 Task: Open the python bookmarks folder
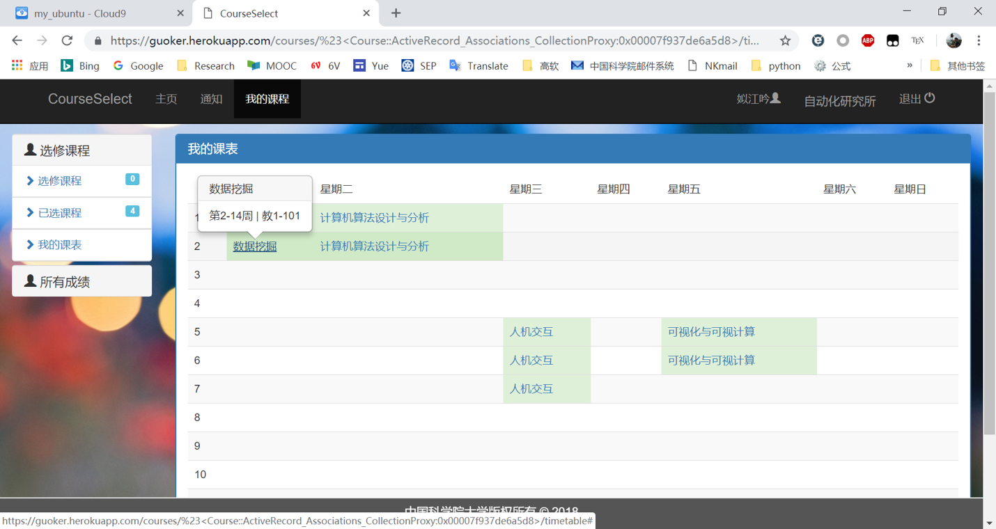point(775,65)
